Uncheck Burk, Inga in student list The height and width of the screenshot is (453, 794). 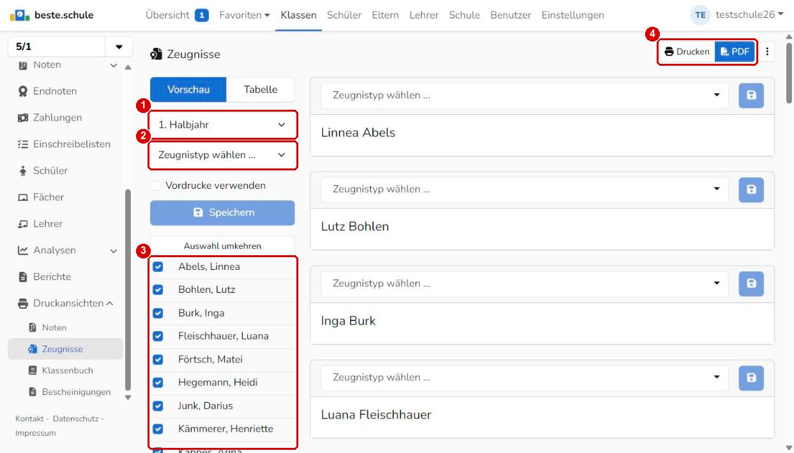tap(158, 313)
